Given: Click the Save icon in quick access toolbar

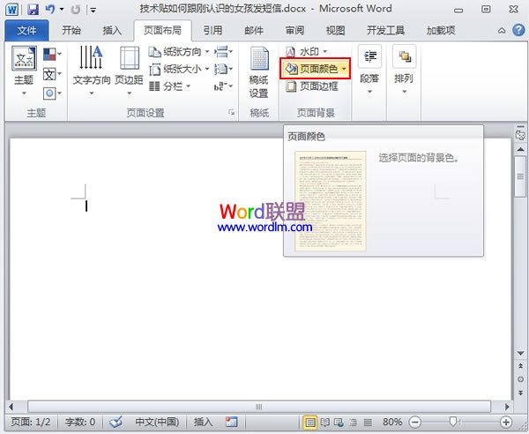Looking at the screenshot, I should coord(33,10).
